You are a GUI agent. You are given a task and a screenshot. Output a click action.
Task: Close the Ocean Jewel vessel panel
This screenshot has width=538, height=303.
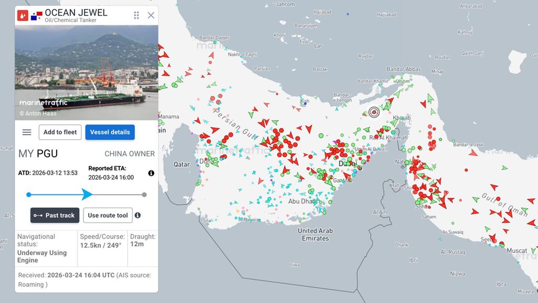(151, 15)
